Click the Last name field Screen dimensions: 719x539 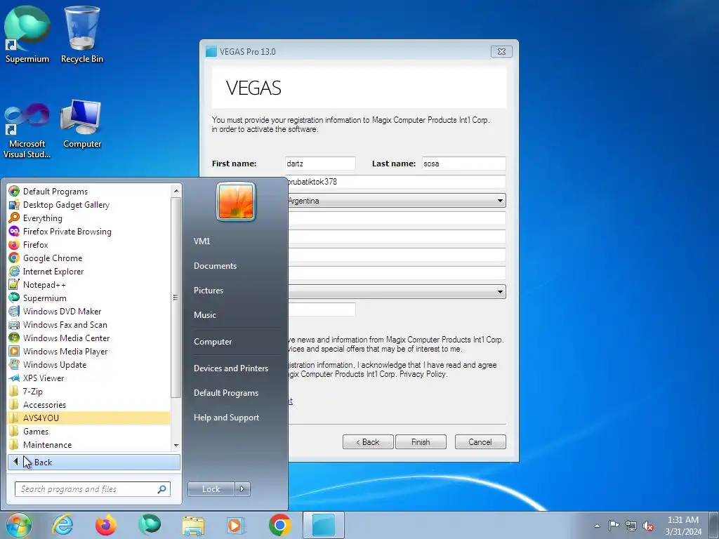tap(463, 164)
